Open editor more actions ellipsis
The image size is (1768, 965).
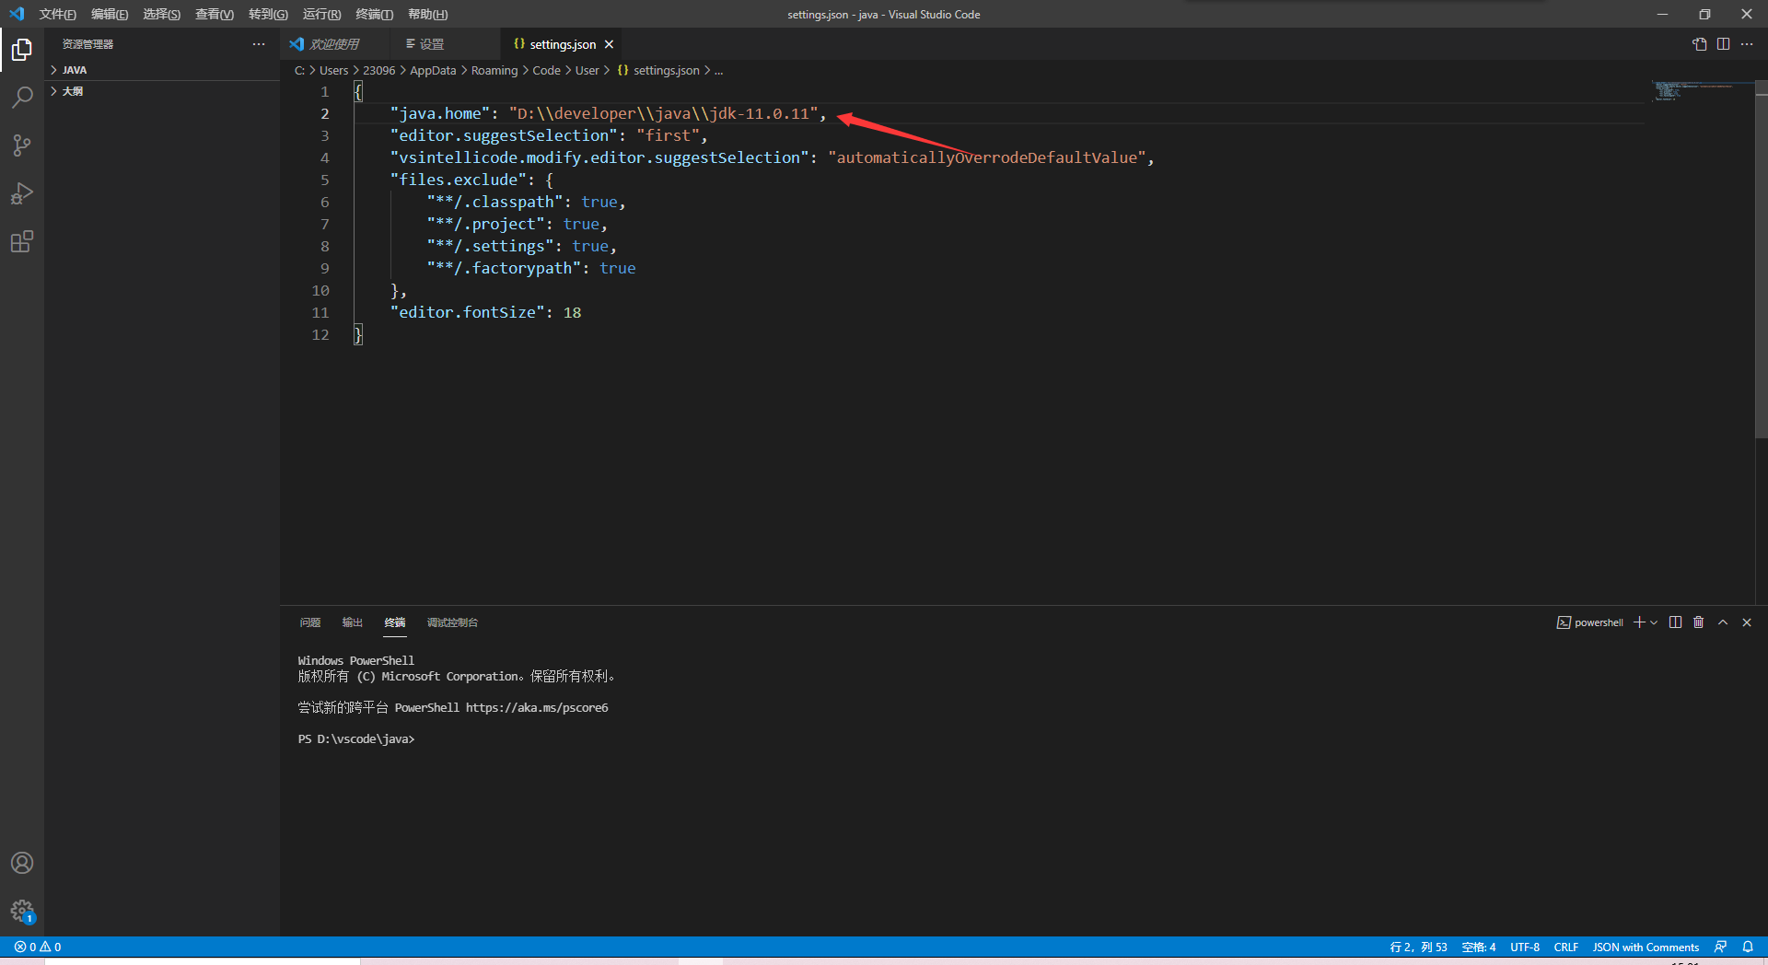point(1747,44)
